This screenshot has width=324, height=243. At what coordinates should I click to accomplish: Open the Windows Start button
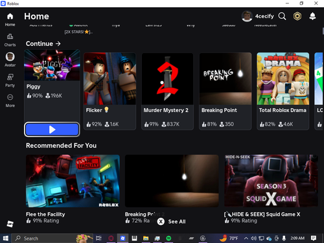coord(5,238)
